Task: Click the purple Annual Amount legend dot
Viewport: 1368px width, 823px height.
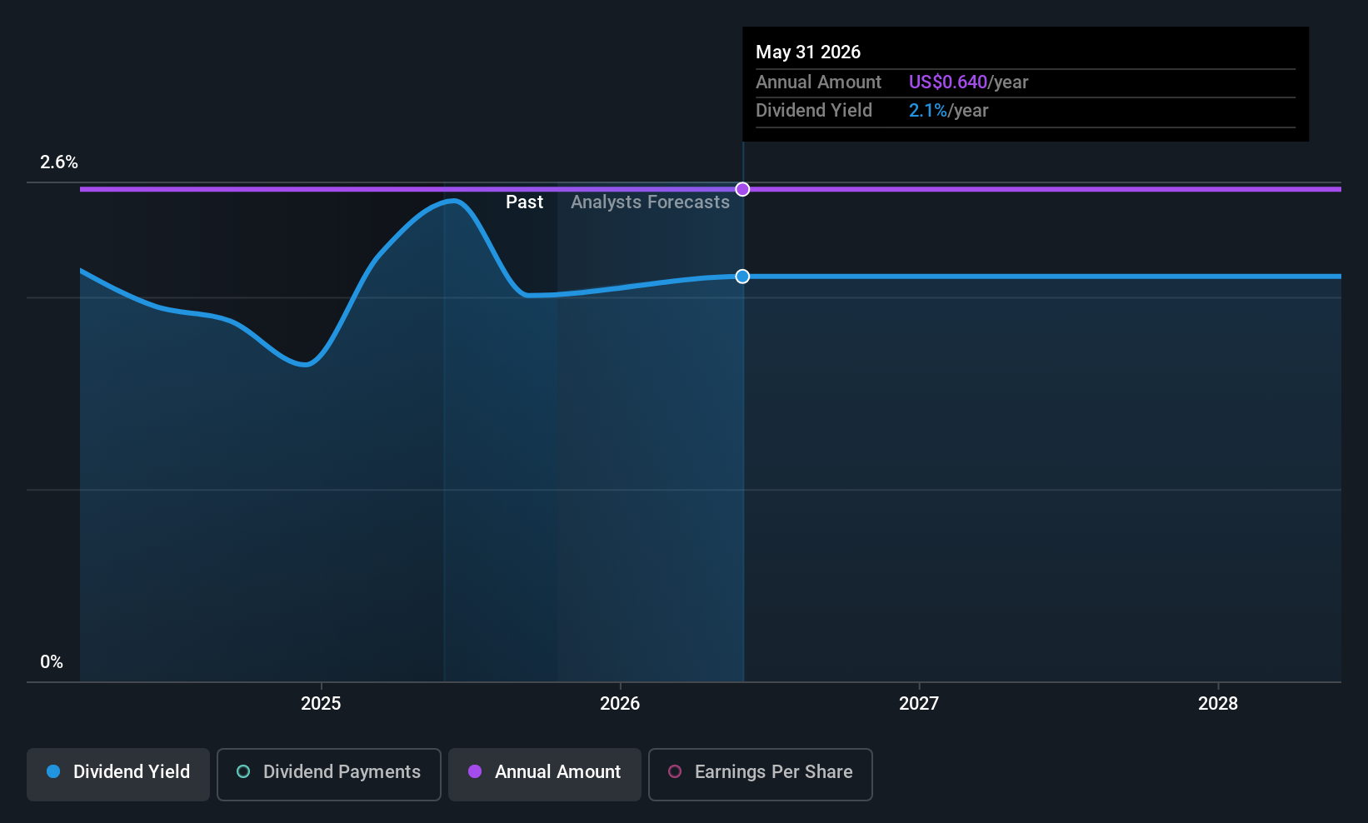Action: pos(475,771)
